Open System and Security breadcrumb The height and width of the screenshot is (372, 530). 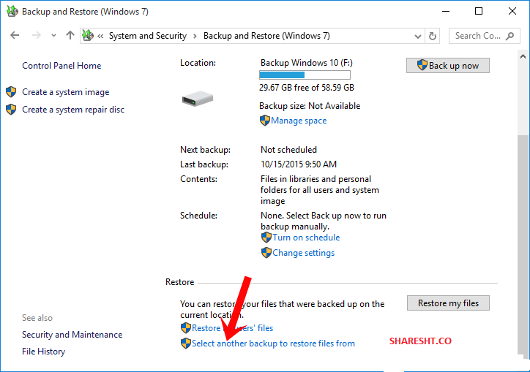coord(148,36)
